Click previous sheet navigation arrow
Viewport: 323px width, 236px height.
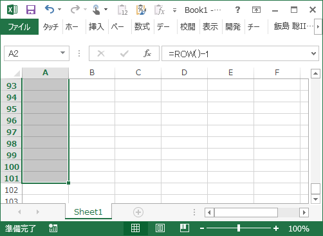[x=19, y=212]
